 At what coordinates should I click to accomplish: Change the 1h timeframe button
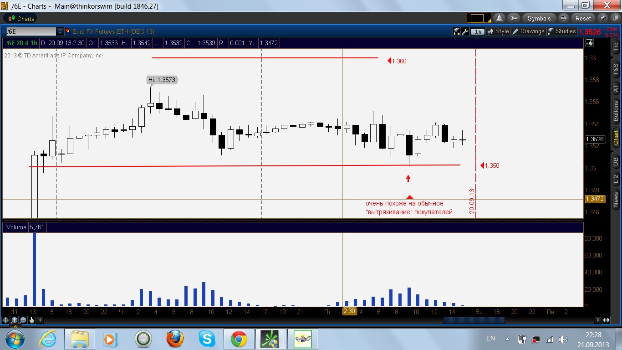point(478,31)
